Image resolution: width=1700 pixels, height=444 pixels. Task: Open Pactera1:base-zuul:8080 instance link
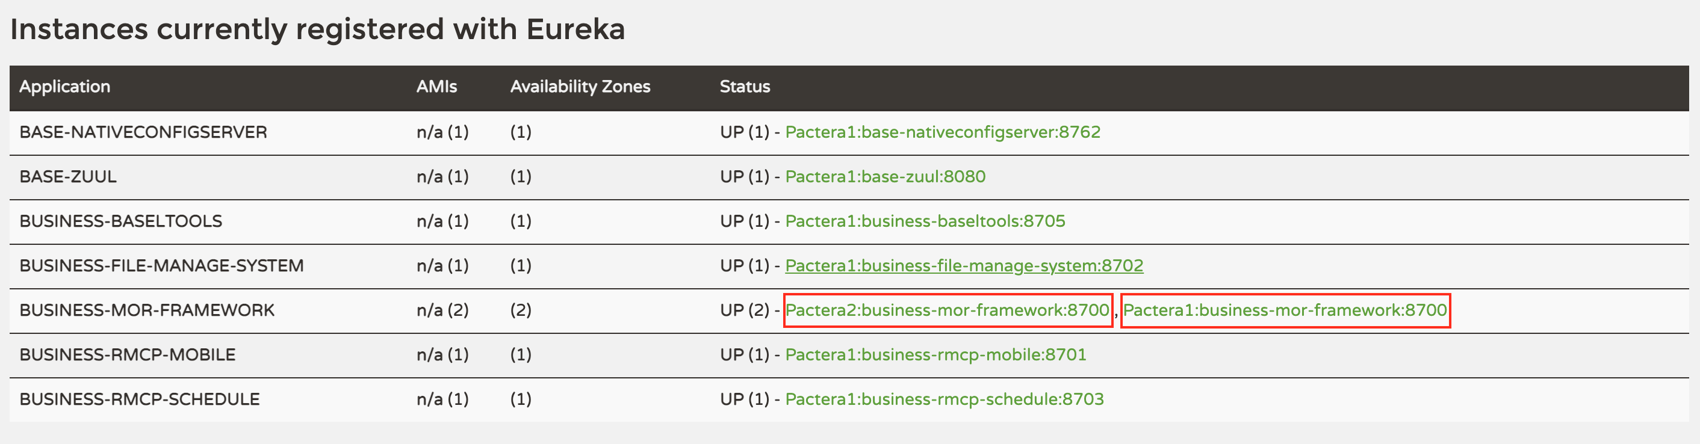tap(885, 176)
